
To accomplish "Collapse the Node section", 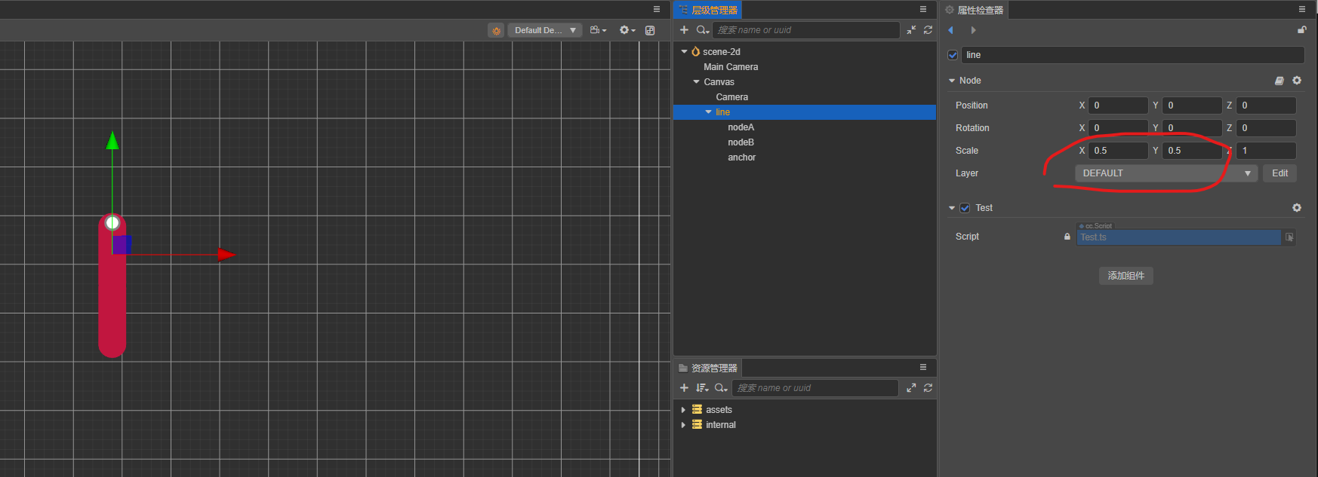I will 952,81.
